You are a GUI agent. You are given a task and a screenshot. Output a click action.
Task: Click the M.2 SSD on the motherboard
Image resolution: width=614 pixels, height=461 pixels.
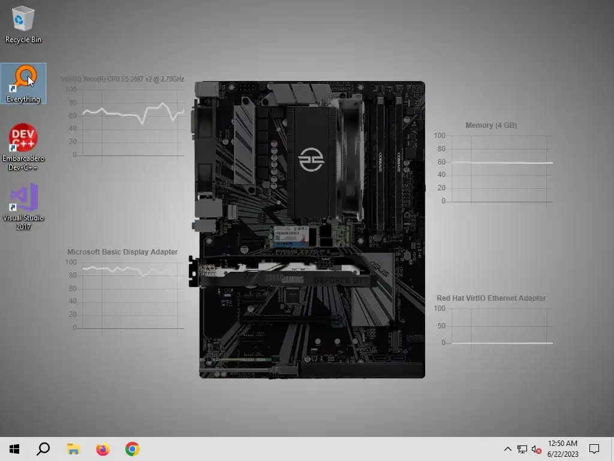pos(311,237)
